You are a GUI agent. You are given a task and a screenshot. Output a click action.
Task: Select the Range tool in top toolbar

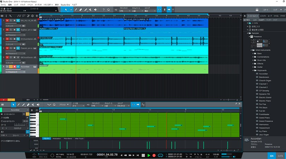71,10
